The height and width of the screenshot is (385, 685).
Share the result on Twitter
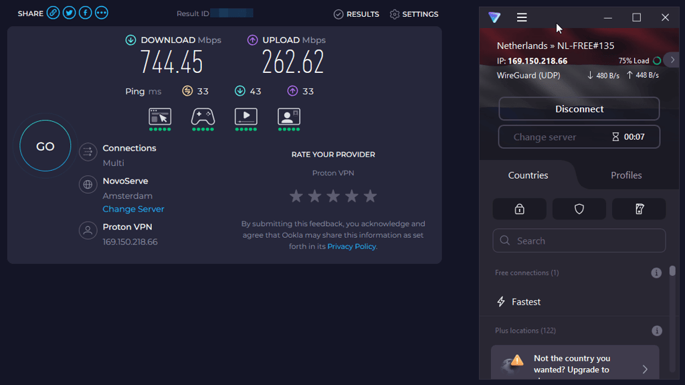point(69,13)
